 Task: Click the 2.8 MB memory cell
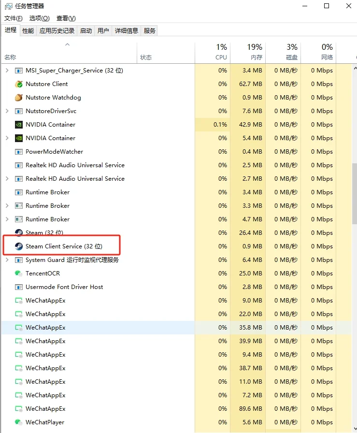pyautogui.click(x=248, y=287)
